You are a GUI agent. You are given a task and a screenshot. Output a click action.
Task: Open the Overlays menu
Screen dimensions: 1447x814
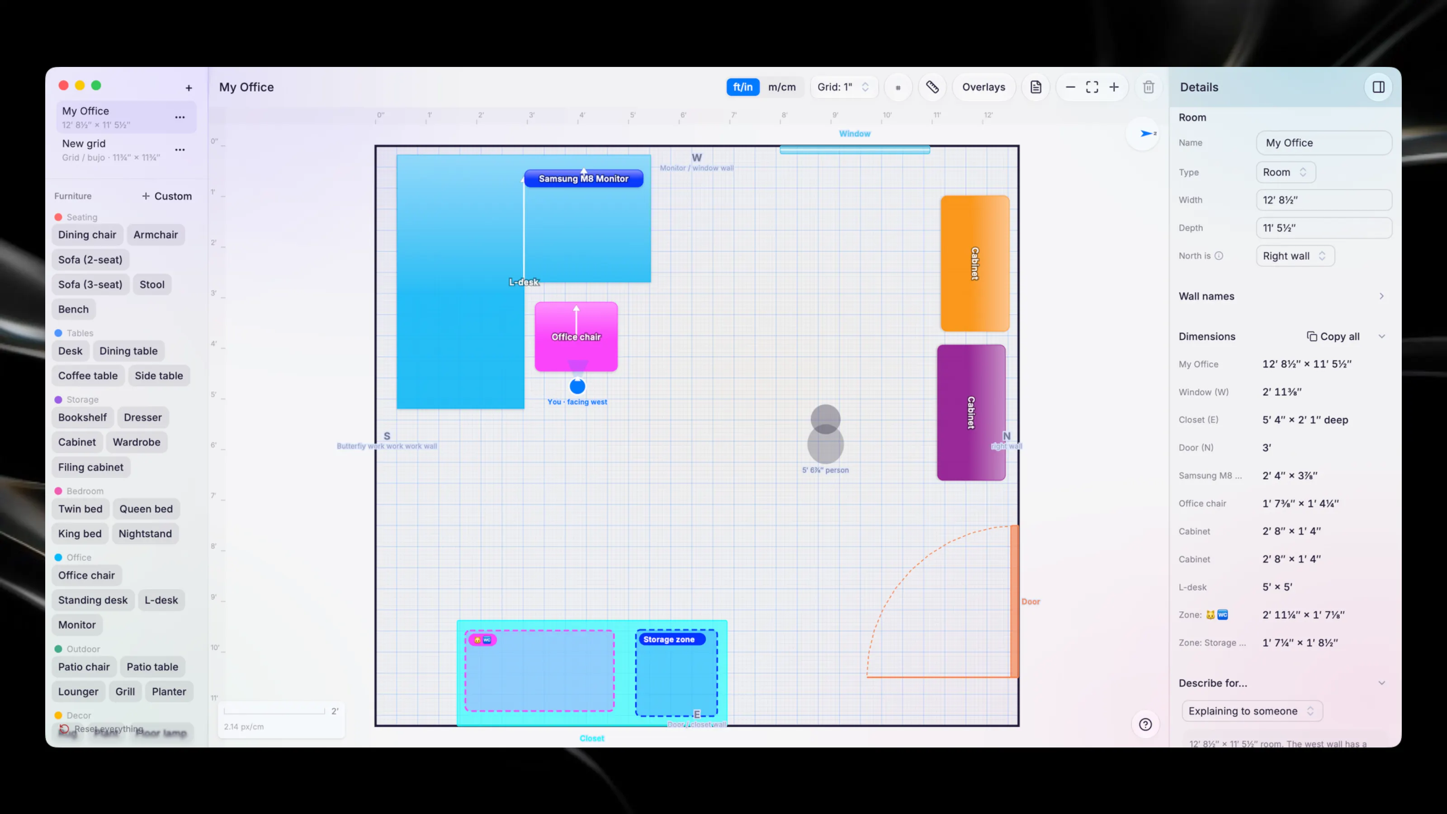[x=984, y=87]
